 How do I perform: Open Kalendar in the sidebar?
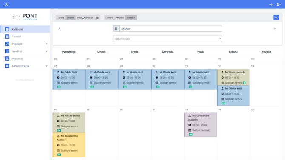pyautogui.click(x=25, y=29)
